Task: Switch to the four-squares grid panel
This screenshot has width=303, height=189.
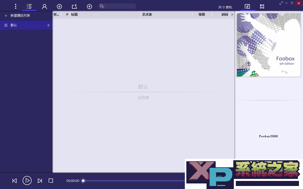Action: click(262, 7)
